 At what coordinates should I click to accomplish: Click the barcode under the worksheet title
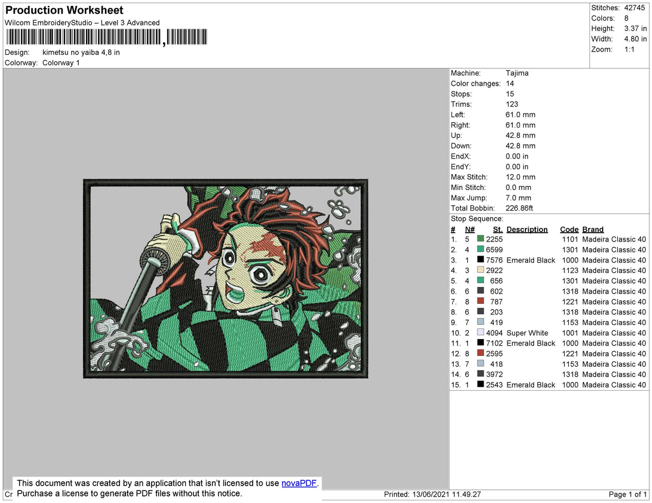tap(106, 36)
